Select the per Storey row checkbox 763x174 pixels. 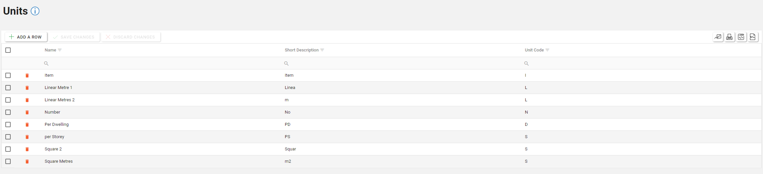(x=8, y=137)
